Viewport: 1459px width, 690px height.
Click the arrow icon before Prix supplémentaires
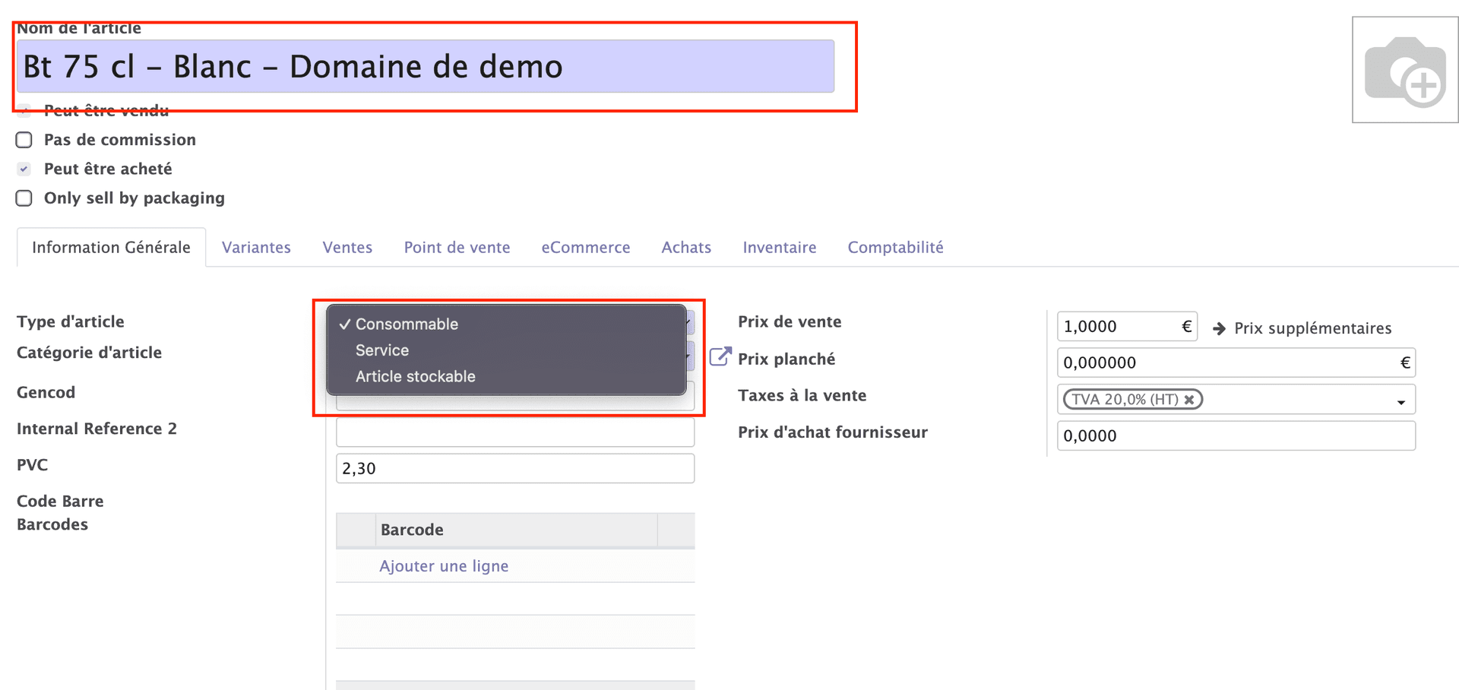pyautogui.click(x=1220, y=328)
